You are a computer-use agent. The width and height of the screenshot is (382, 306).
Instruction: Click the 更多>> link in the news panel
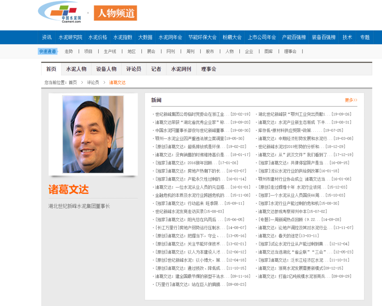tap(351, 100)
